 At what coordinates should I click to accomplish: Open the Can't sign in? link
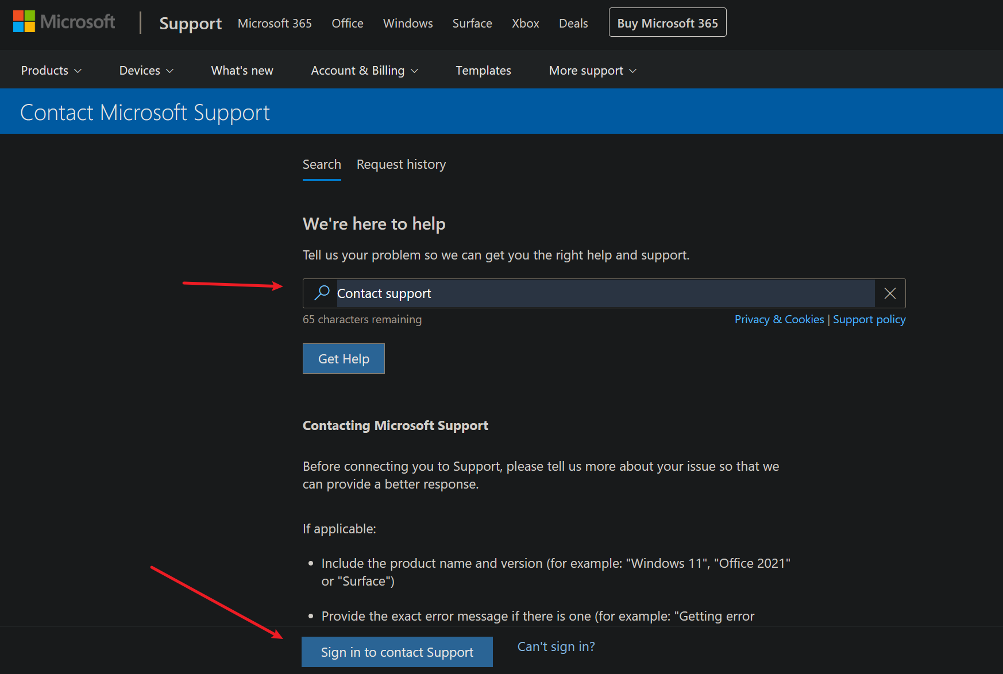coord(556,646)
